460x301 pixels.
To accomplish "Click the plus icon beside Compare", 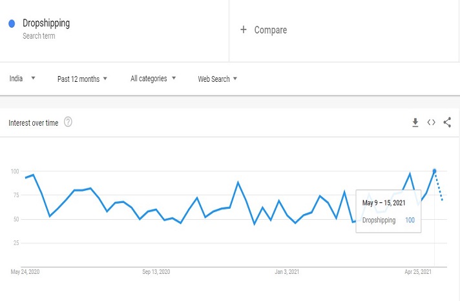I will (244, 30).
